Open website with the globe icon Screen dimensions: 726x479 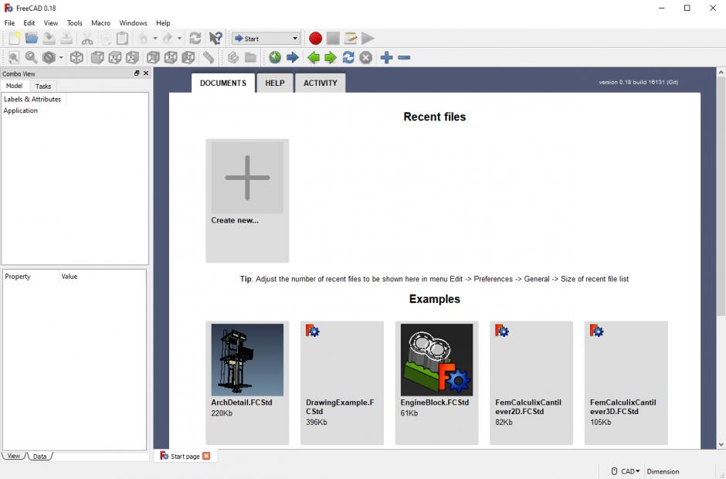(275, 57)
